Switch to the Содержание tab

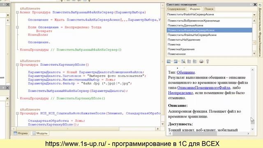[176, 9]
